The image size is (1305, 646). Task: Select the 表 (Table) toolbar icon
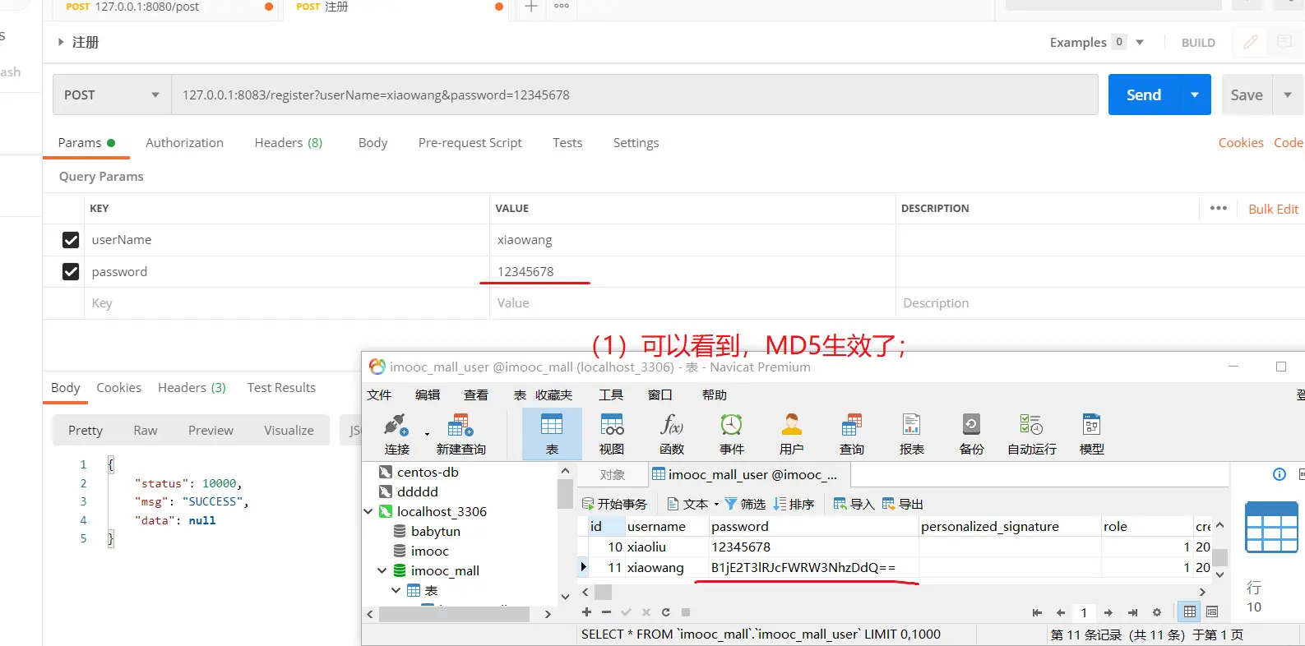(552, 434)
